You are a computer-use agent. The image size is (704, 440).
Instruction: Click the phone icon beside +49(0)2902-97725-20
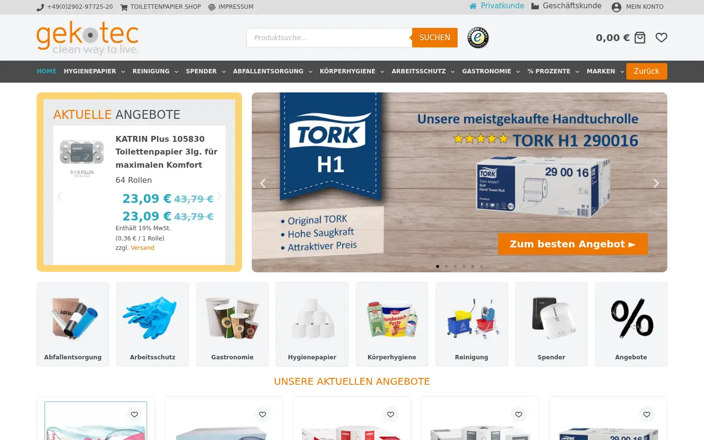tap(40, 7)
